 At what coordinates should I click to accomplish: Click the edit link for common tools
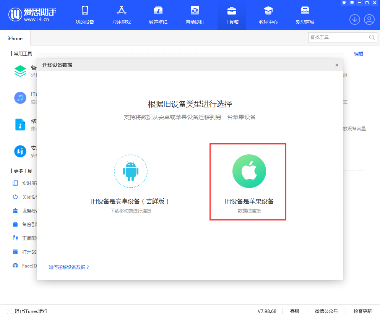359,54
